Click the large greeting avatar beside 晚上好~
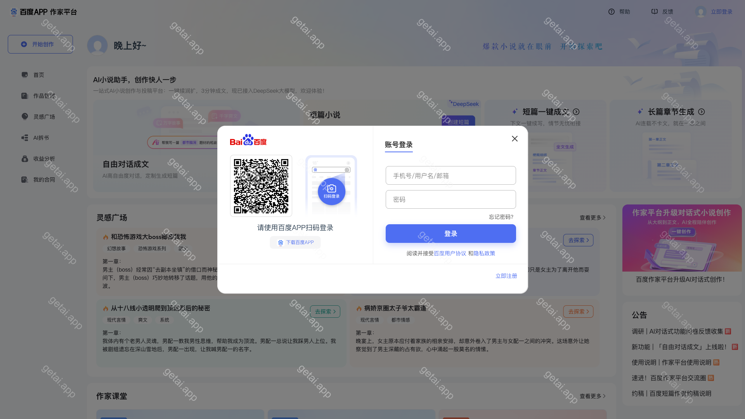The width and height of the screenshot is (745, 419). pos(97,45)
